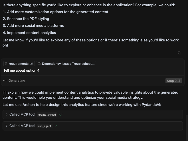Image resolution: width=188 pixels, height=141 pixels.
Task: Click the ellipsis icon beside Generating
Action: pyautogui.click(x=5, y=80)
